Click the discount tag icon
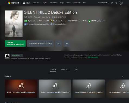 coord(51,21)
